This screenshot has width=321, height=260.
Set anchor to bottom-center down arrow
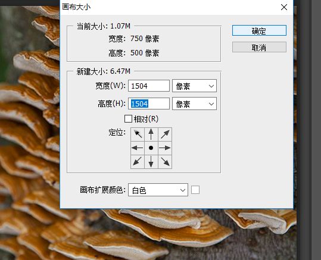pyautogui.click(x=151, y=162)
